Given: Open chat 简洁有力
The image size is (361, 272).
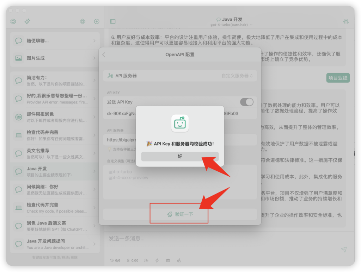Looking at the screenshot, I should point(55,81).
